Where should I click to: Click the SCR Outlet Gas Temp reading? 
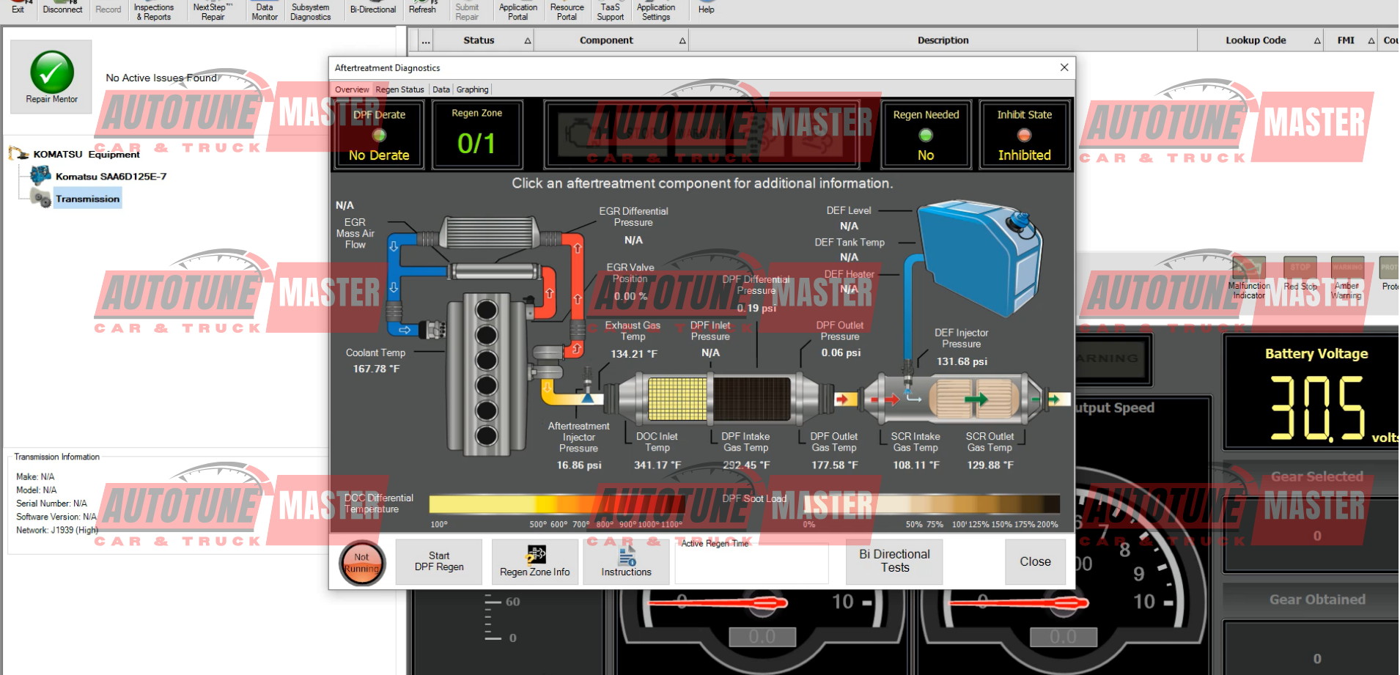point(990,465)
